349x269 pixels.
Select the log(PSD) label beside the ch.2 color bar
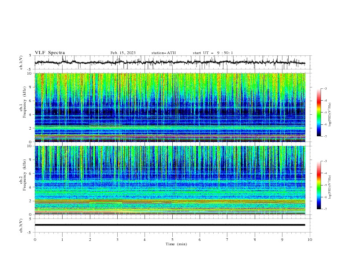tap(330, 187)
